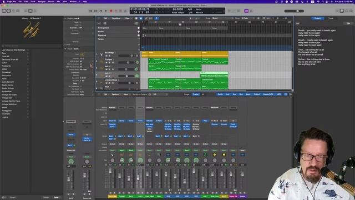Open the Smart Controls pane button

tap(26, 11)
